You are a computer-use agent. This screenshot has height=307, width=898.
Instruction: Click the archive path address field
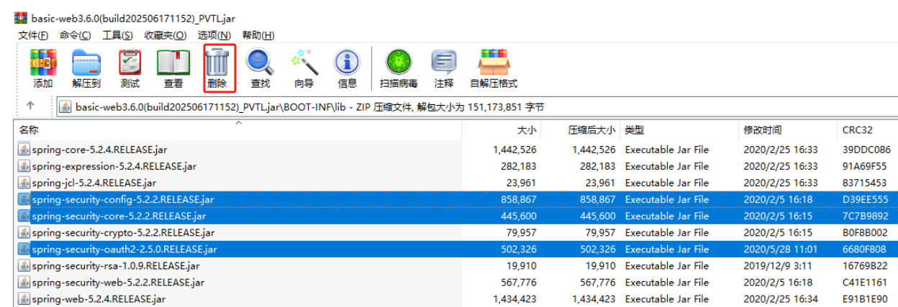coord(477,107)
